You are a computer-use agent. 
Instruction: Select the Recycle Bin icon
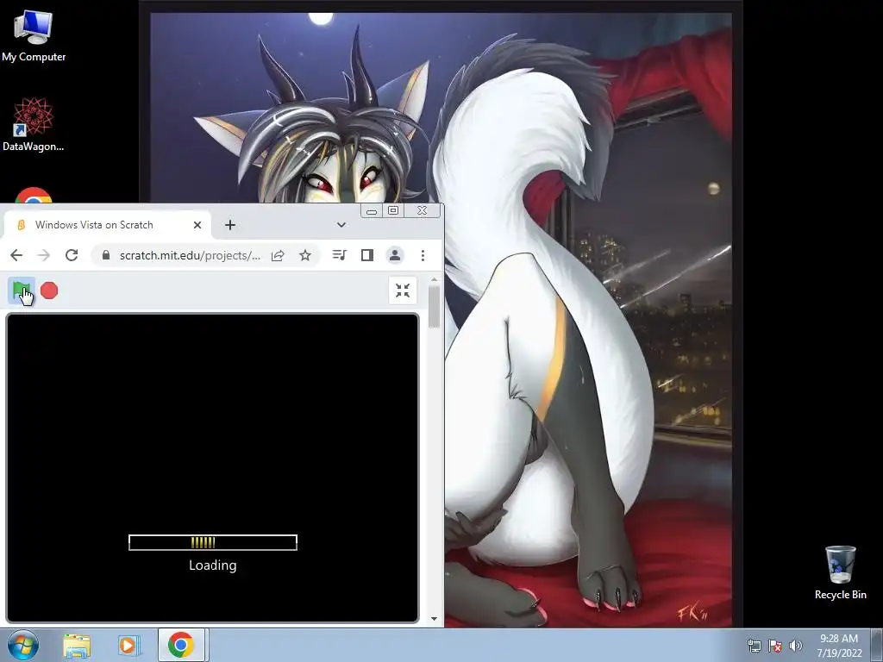[840, 572]
